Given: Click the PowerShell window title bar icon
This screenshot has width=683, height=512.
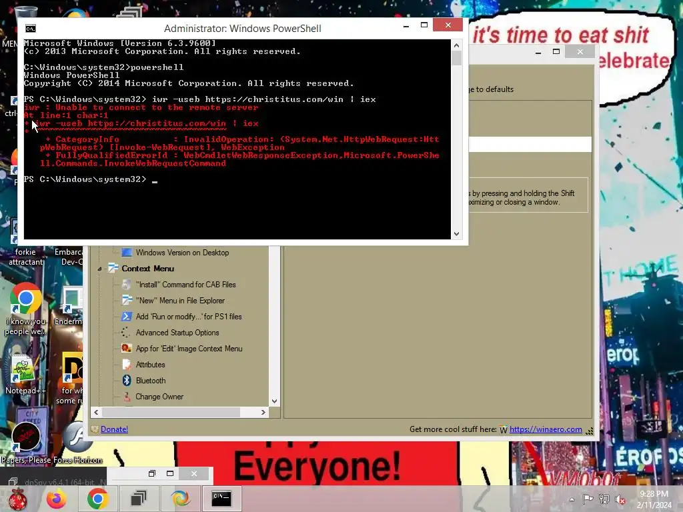Looking at the screenshot, I should (31, 29).
